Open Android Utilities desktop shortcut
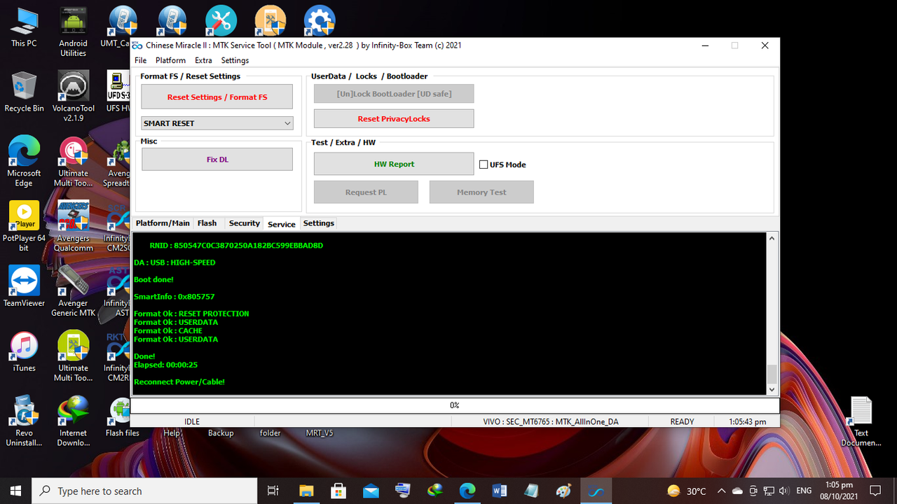Image resolution: width=897 pixels, height=504 pixels. point(73,31)
